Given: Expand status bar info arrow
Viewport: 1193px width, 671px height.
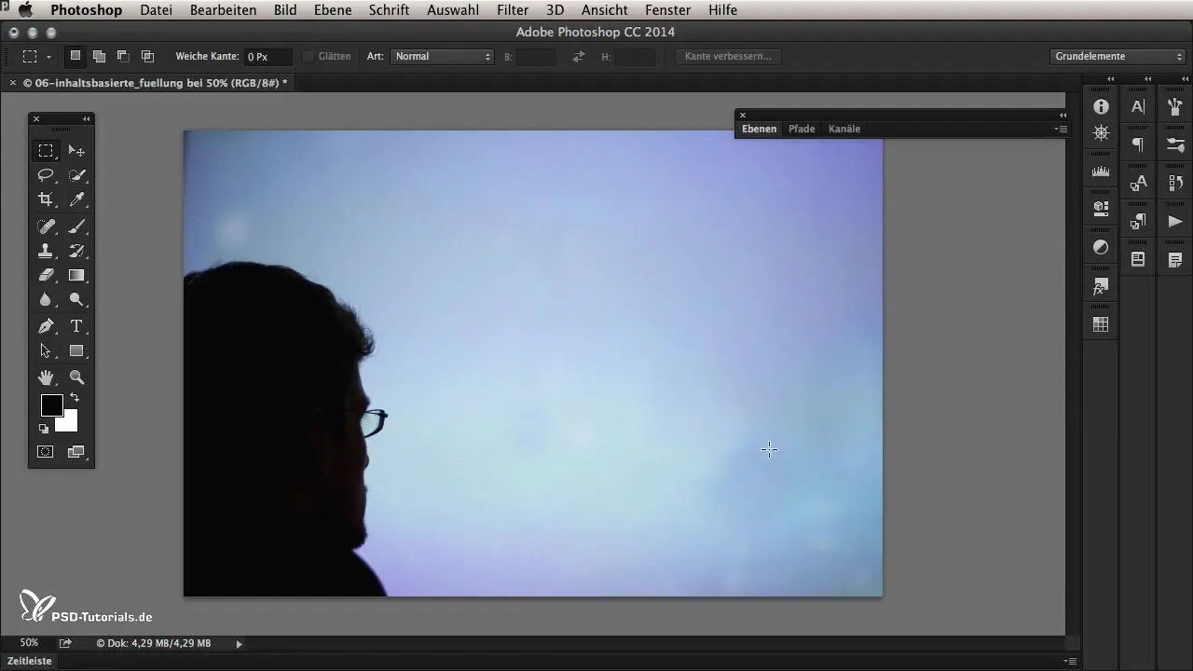Looking at the screenshot, I should [x=239, y=643].
